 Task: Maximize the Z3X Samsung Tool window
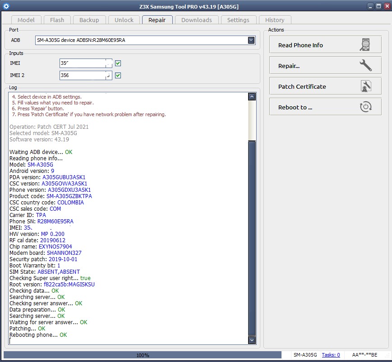coord(379,6)
